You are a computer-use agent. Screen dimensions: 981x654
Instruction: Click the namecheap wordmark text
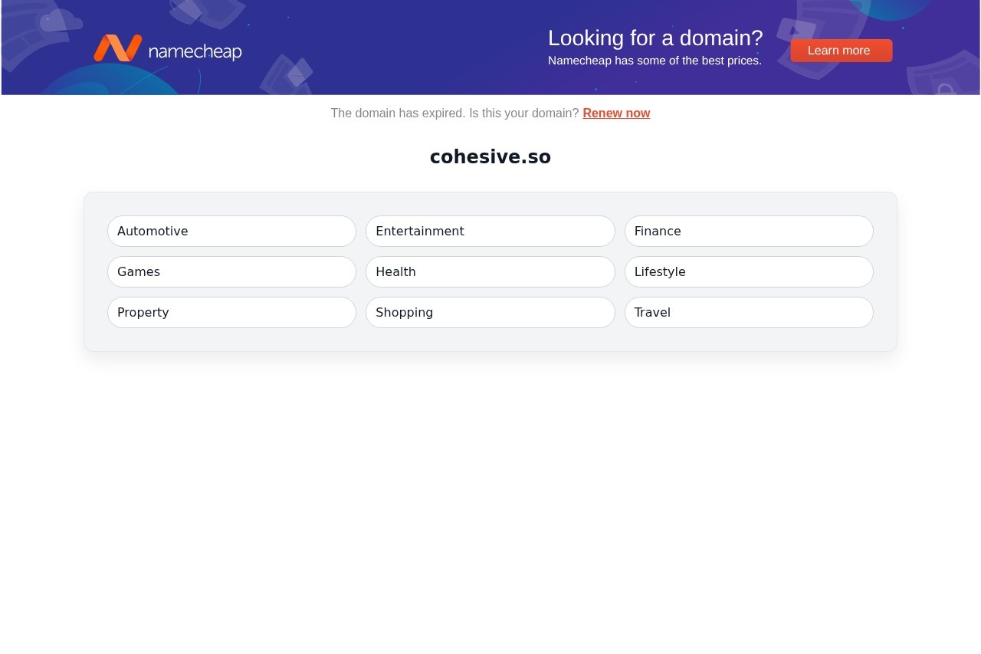coord(195,51)
